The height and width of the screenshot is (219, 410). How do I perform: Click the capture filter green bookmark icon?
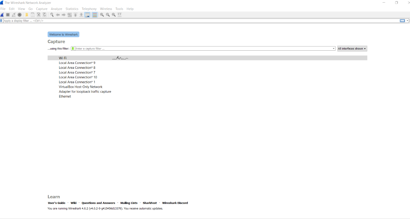pyautogui.click(x=73, y=49)
